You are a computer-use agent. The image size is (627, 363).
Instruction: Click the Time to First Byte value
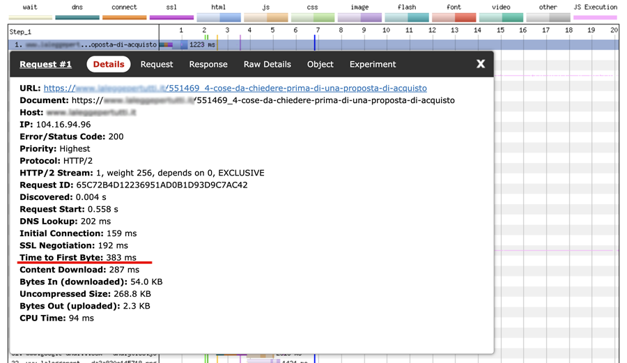coord(121,258)
